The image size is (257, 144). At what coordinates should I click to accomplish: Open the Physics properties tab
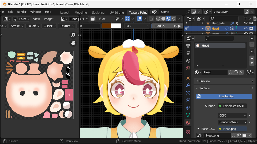pos(188,100)
